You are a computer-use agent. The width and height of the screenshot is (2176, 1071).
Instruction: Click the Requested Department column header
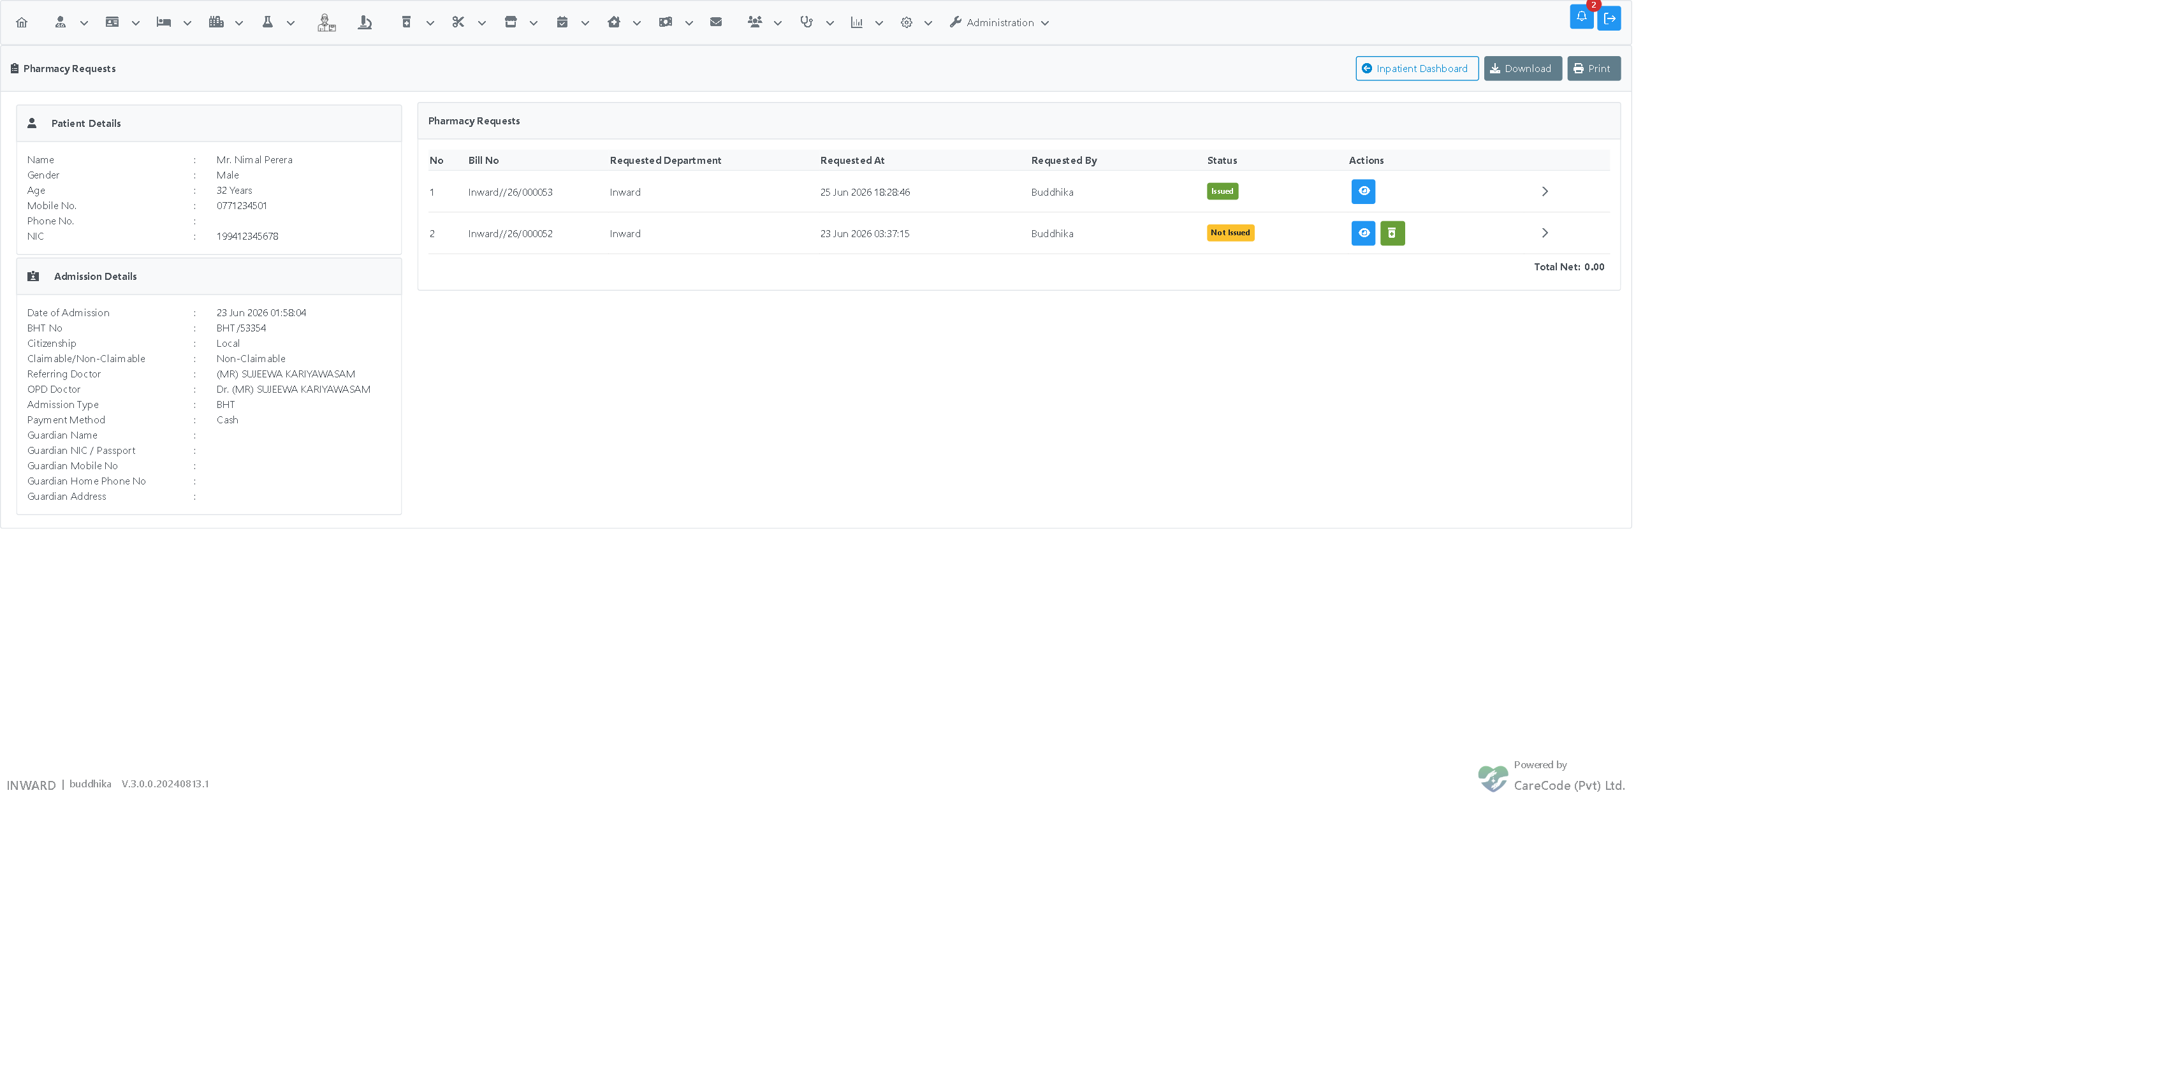click(x=666, y=161)
